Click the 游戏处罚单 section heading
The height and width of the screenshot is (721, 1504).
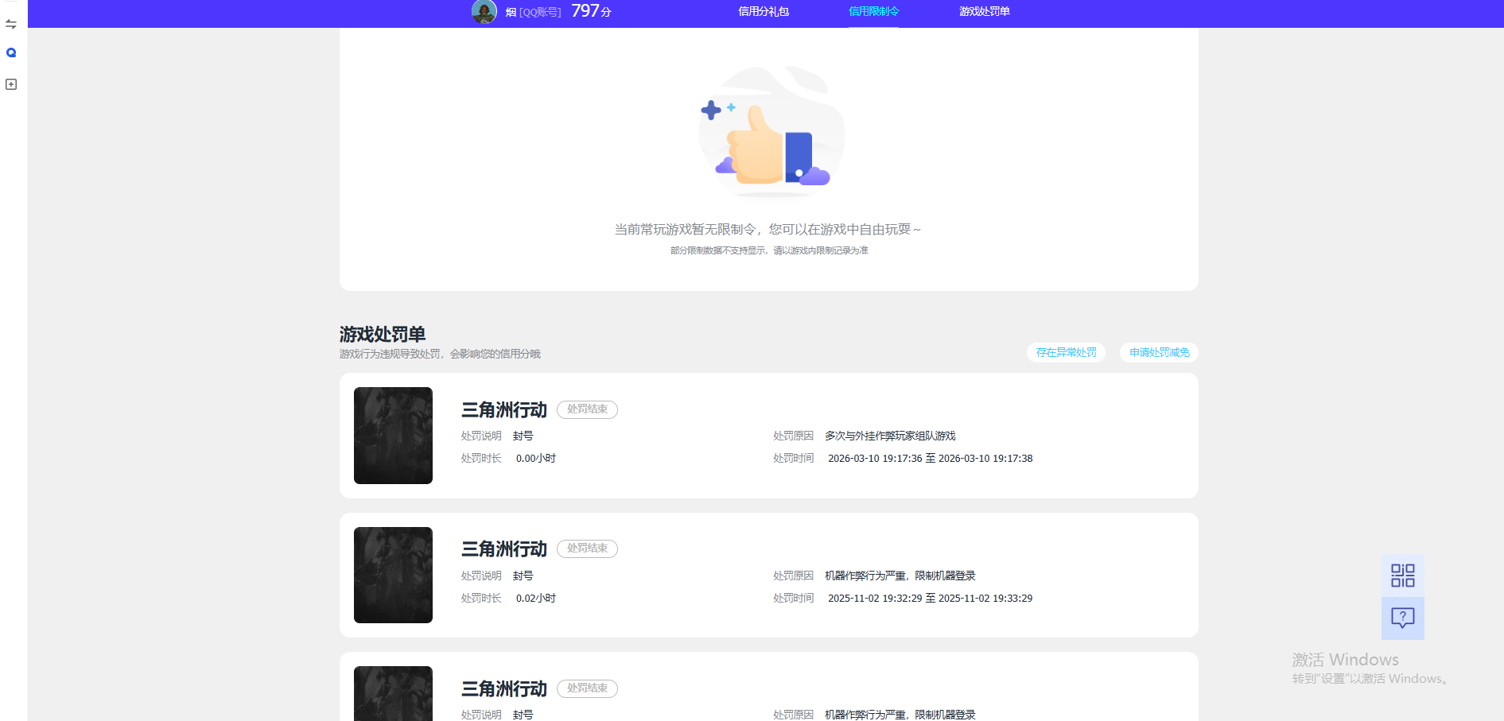pyautogui.click(x=383, y=334)
